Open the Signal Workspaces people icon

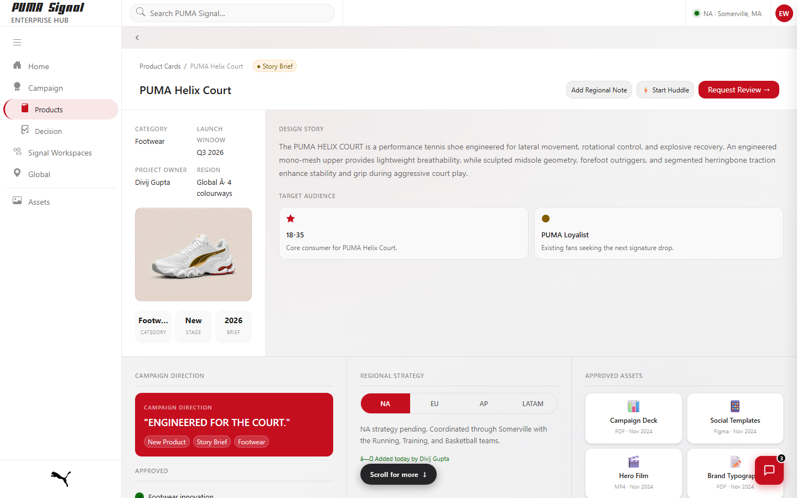[x=17, y=152]
